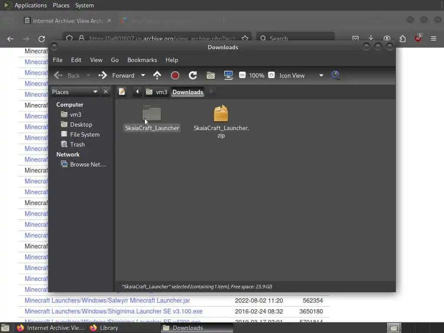Open the Back history dropdown arrow
444x333 pixels.
88,75
